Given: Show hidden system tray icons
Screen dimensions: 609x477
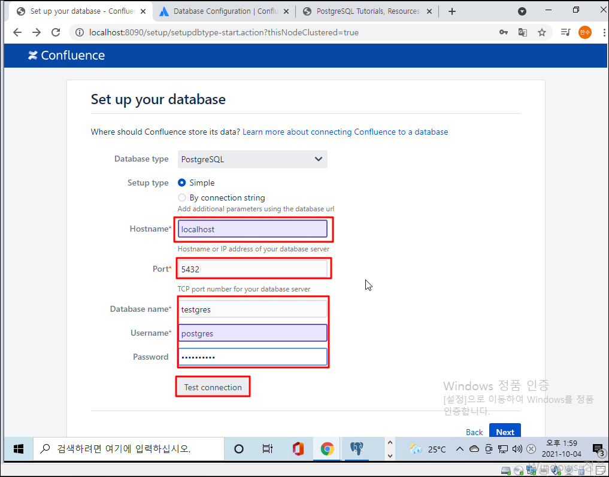Looking at the screenshot, I should (459, 449).
